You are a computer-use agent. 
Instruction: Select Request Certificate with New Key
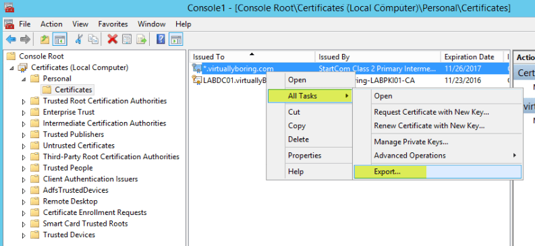click(438, 112)
